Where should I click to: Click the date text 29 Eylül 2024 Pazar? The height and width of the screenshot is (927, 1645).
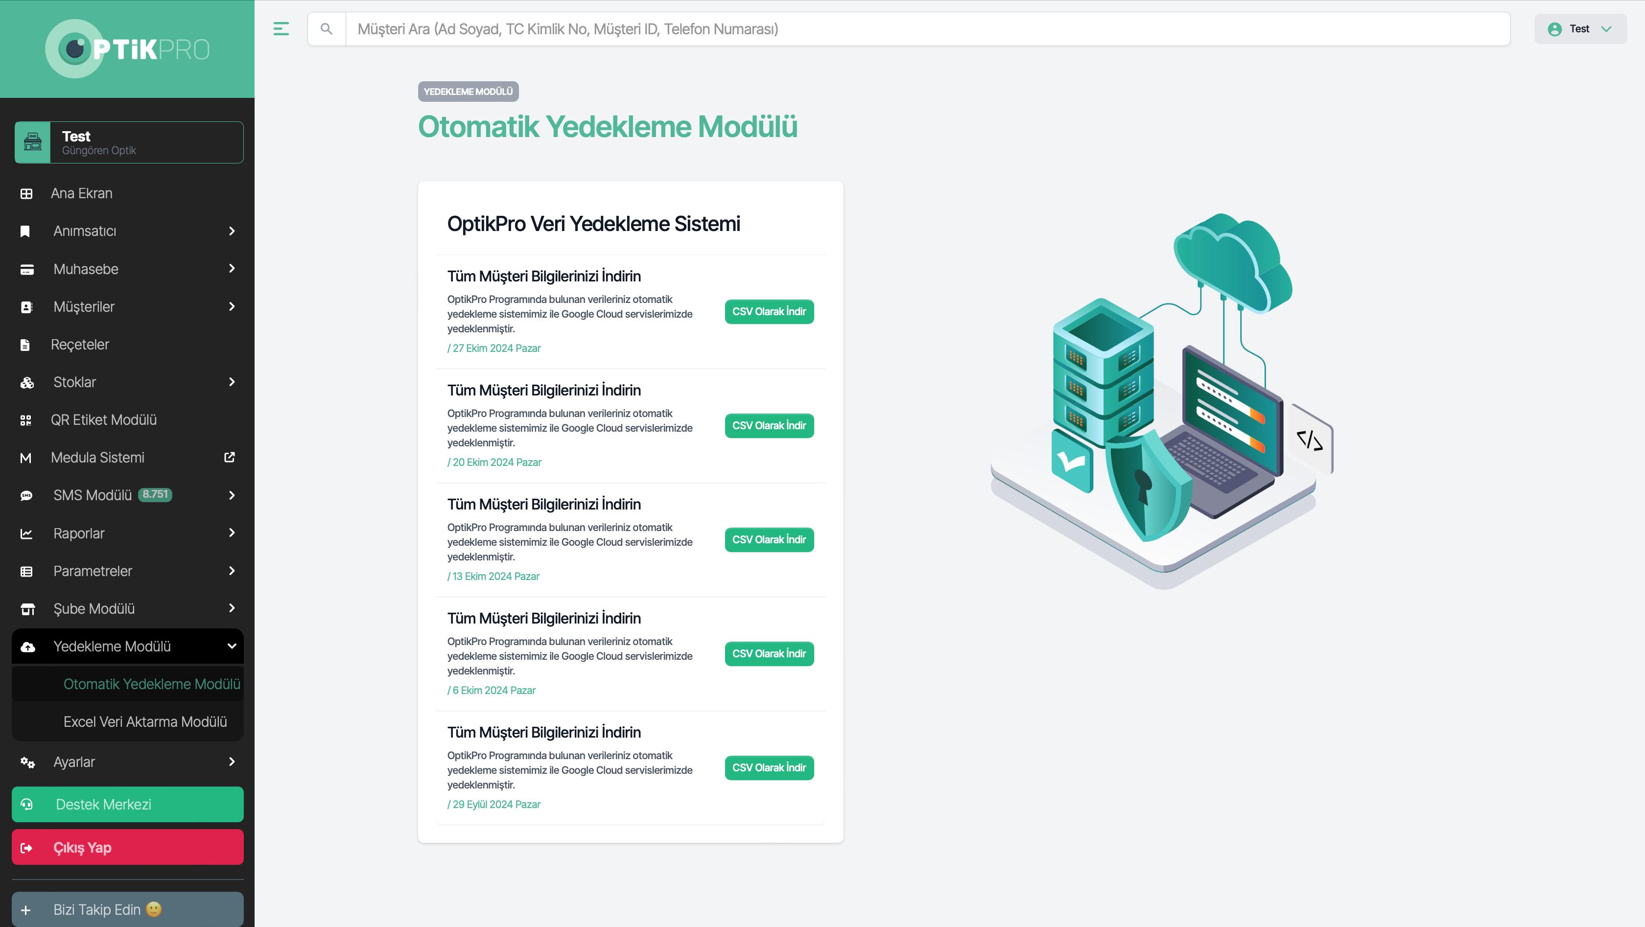tap(496, 805)
